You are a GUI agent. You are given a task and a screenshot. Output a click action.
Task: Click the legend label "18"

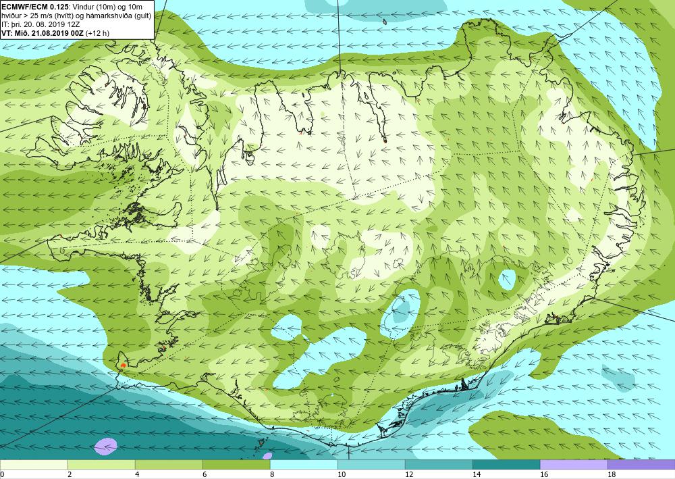click(x=612, y=475)
